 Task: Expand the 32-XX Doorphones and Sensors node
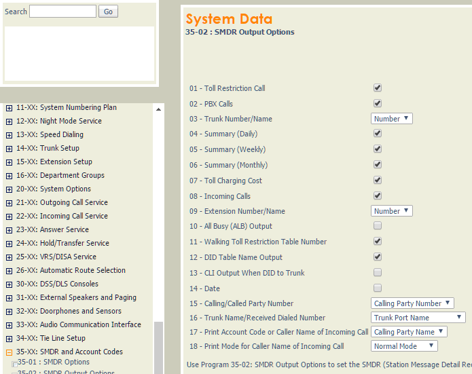[x=9, y=312]
